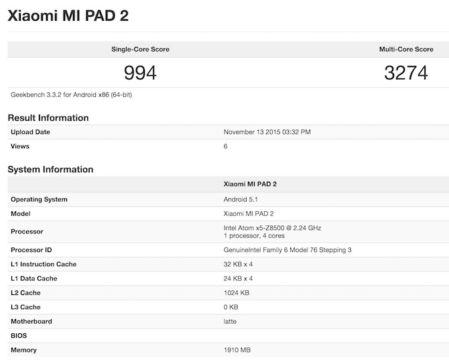This screenshot has height=362, width=449.
Task: Click the Xiaomi MI PAD 2 page title
Action: click(x=68, y=16)
